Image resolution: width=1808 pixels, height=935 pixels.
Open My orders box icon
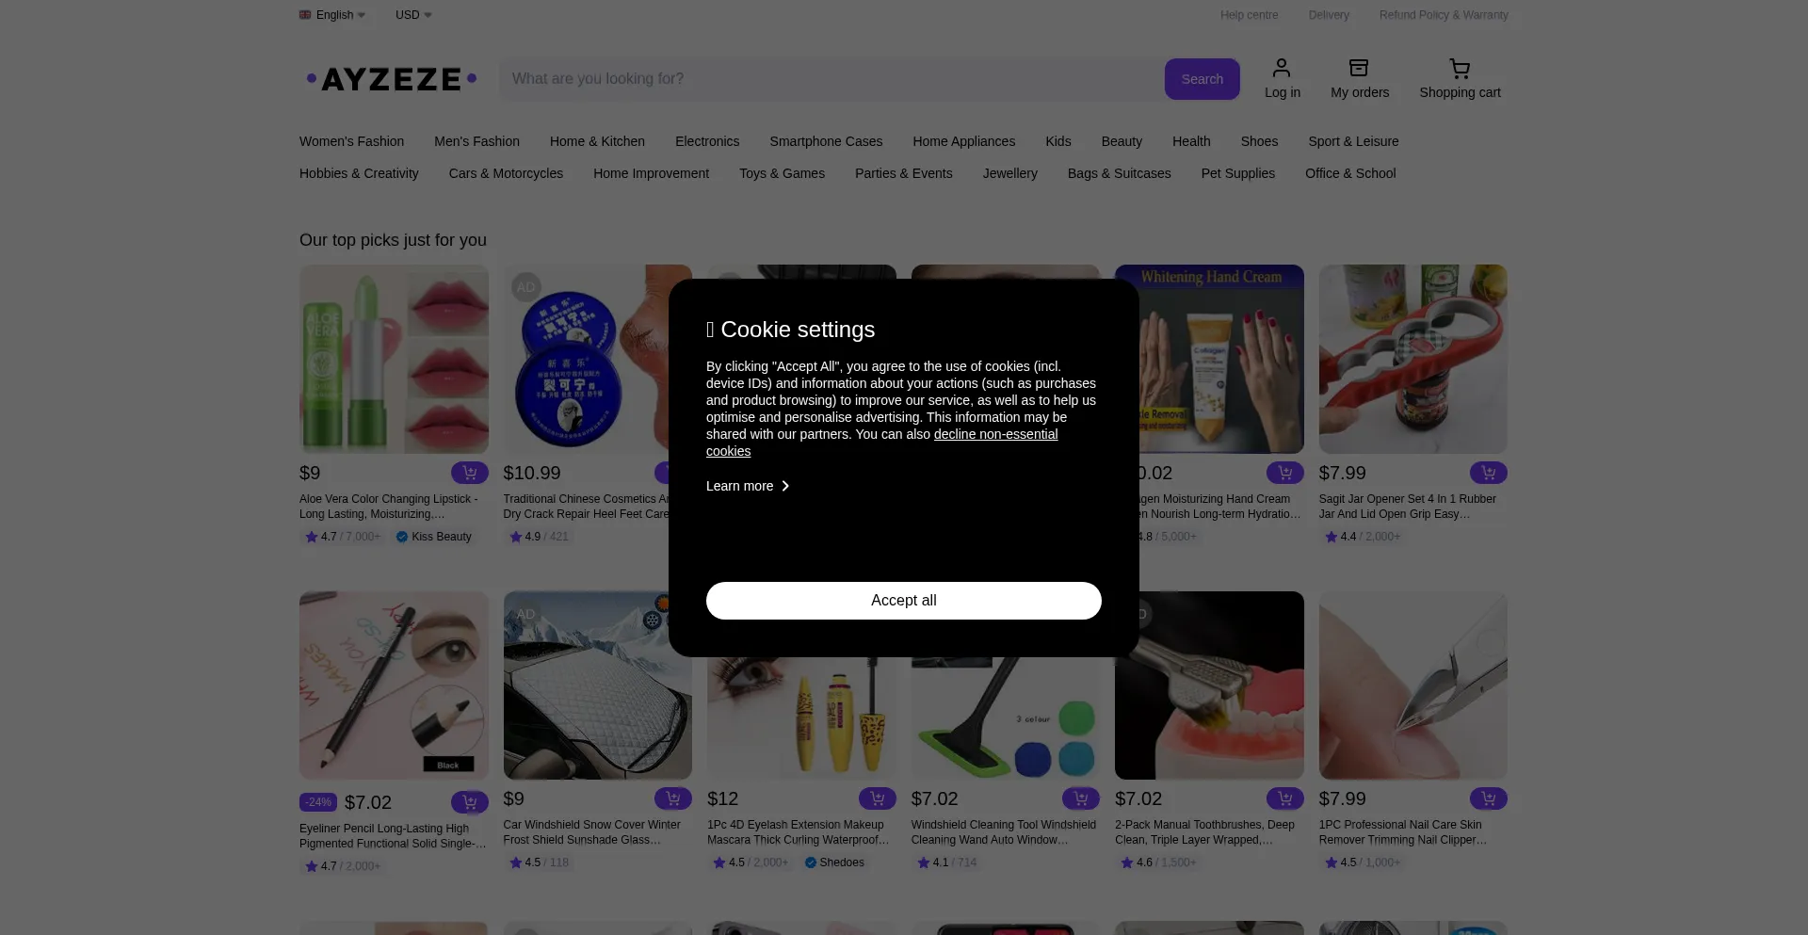click(x=1359, y=69)
